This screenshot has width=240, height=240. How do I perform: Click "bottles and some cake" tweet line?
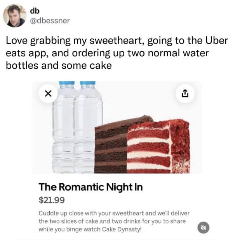tap(59, 65)
